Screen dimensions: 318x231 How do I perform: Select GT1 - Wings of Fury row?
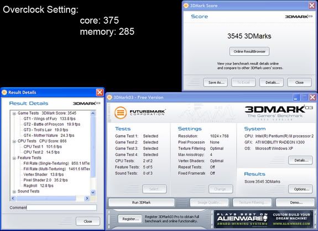click(x=49, y=119)
